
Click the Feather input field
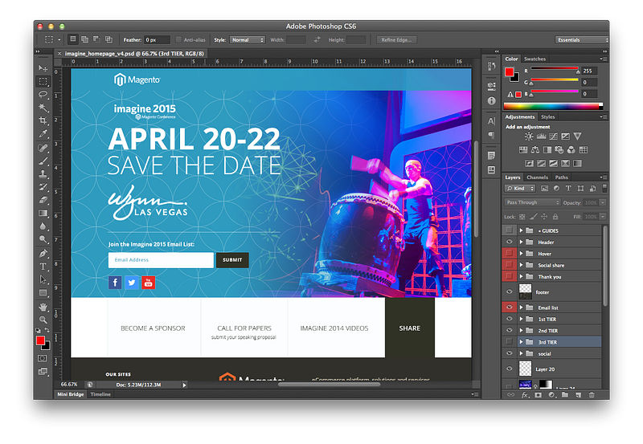click(157, 39)
